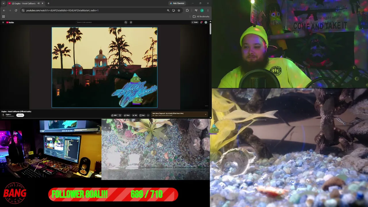368x207 pixels.
Task: Open YouTube notifications bell
Action: 201,22
